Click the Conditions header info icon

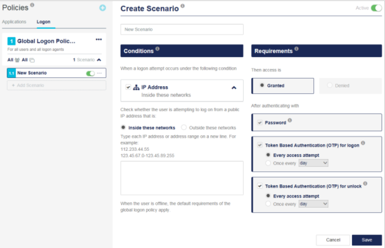tap(158, 49)
